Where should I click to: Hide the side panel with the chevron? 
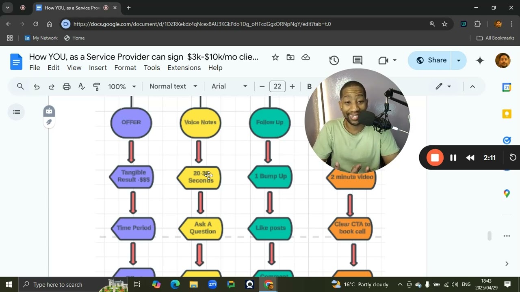(507, 264)
